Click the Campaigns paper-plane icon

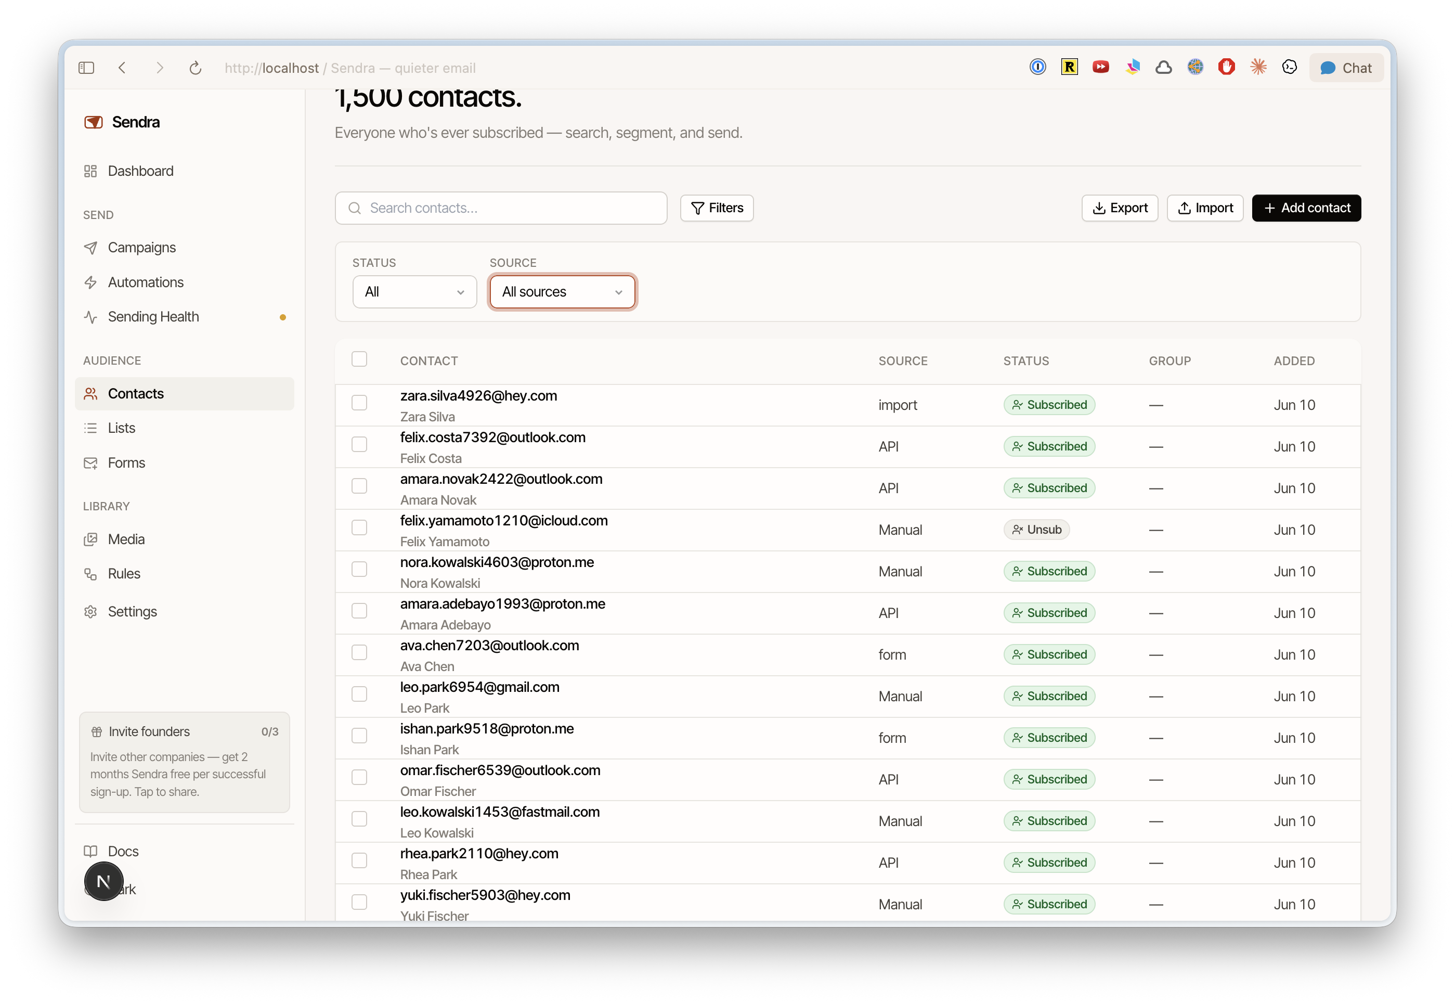90,248
